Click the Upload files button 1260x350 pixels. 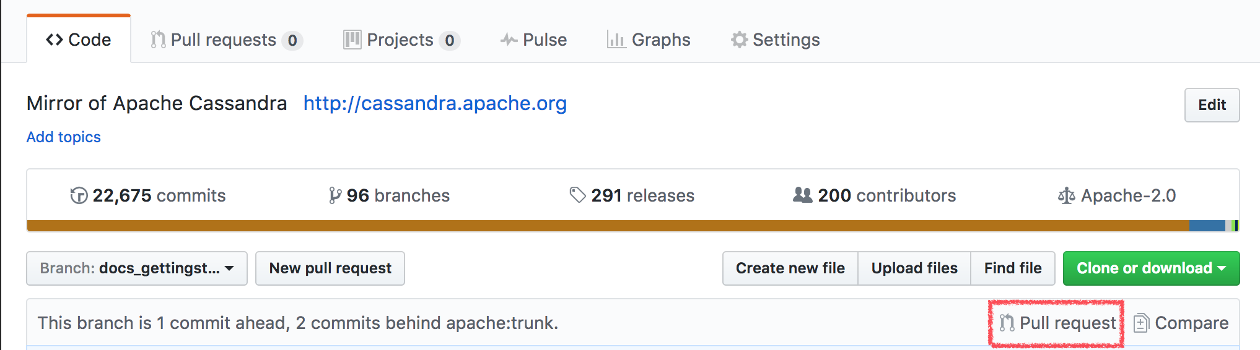[x=914, y=268]
